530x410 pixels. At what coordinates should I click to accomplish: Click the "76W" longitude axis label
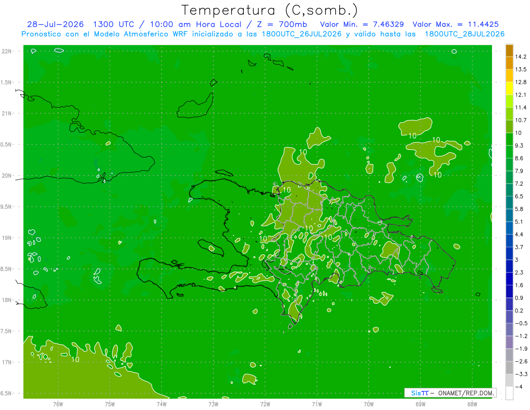coord(58,404)
